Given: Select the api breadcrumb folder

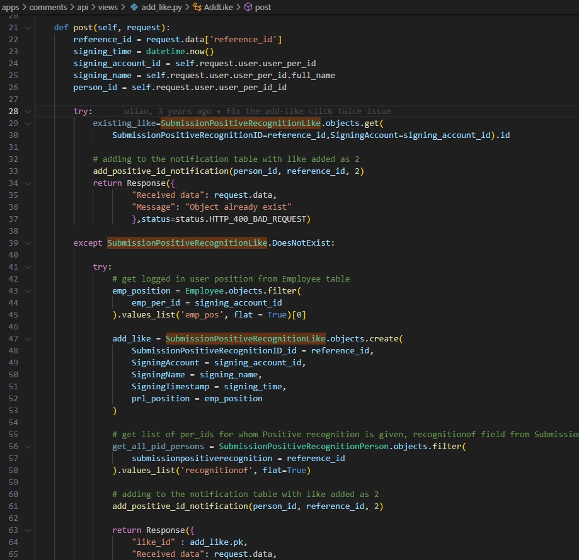Looking at the screenshot, I should [83, 7].
